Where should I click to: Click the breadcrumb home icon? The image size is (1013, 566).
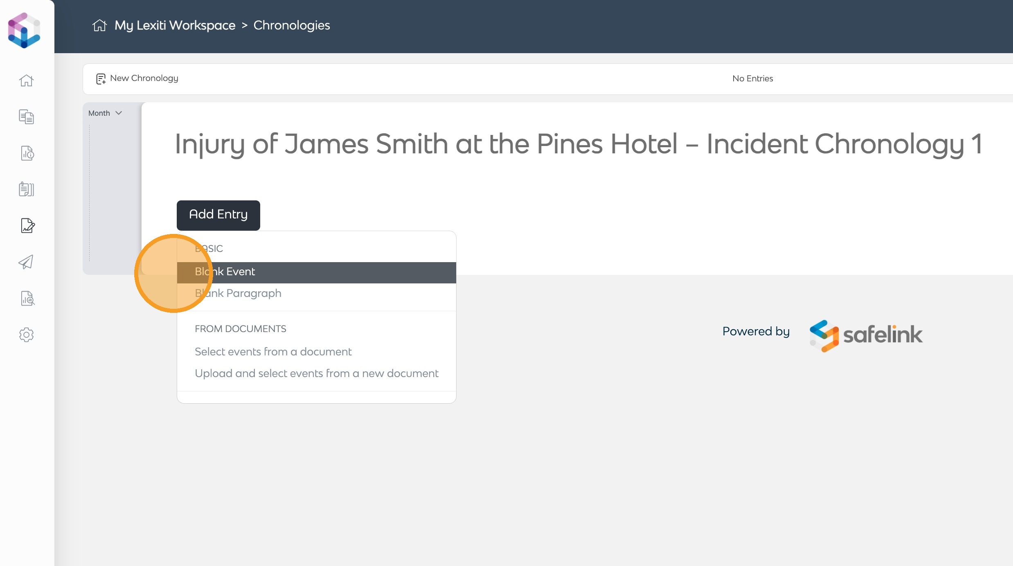(99, 25)
